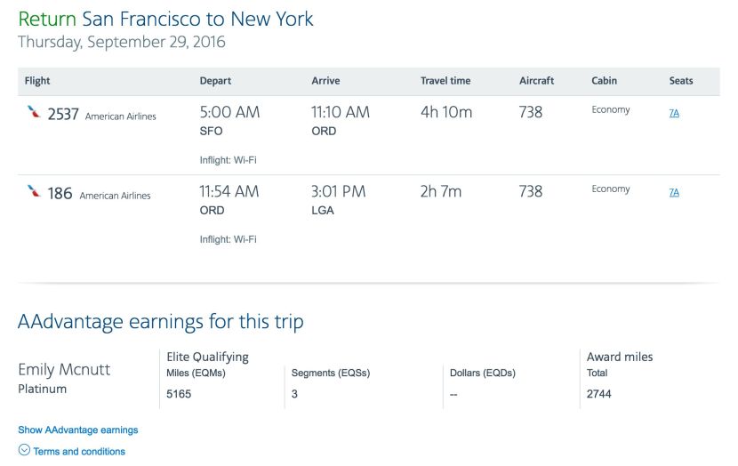Image resolution: width=738 pixels, height=466 pixels.
Task: Click passenger name Emily Mcnutt
Action: click(64, 369)
